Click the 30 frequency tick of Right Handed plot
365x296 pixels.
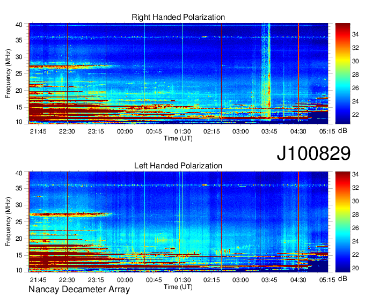[19, 57]
